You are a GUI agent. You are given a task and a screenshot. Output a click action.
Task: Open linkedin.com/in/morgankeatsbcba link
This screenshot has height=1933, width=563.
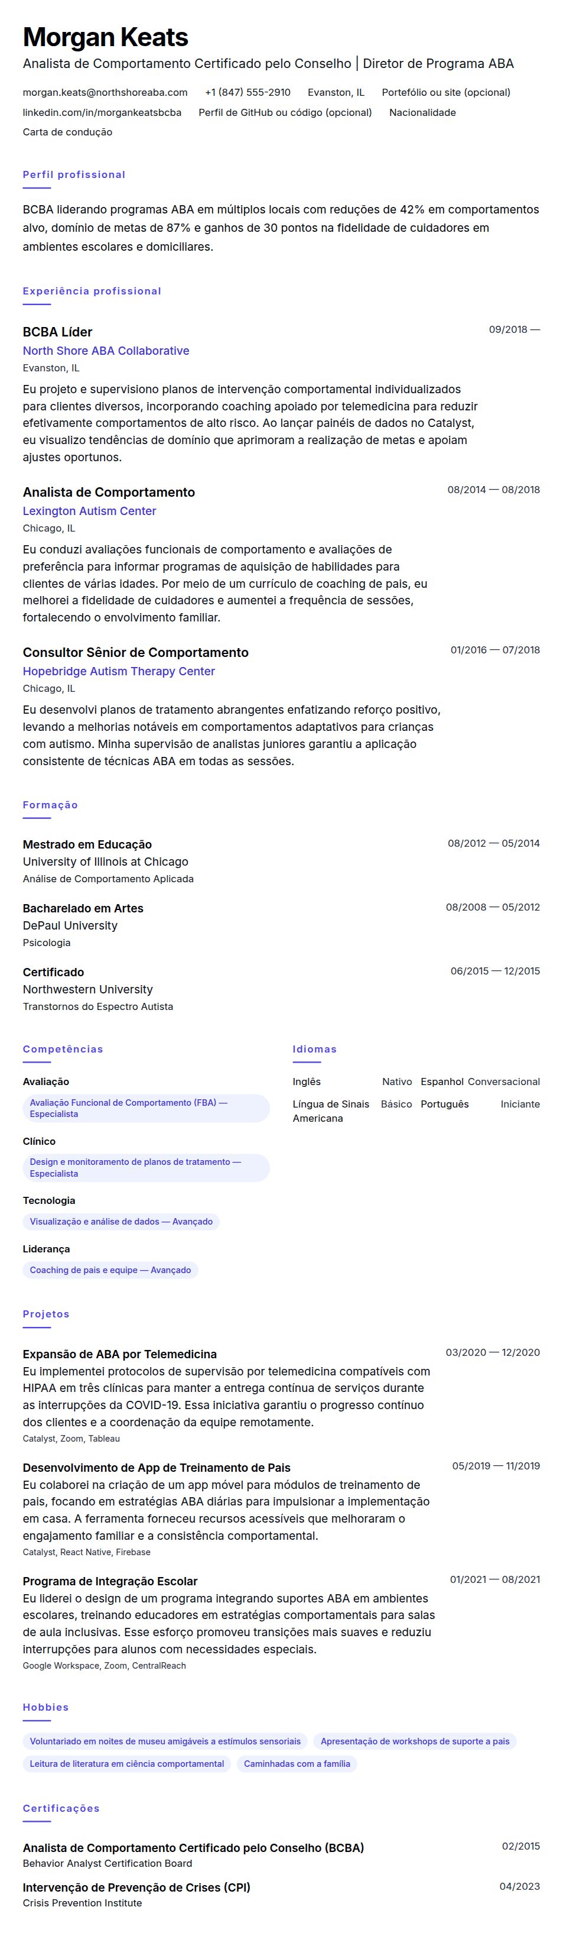point(102,112)
